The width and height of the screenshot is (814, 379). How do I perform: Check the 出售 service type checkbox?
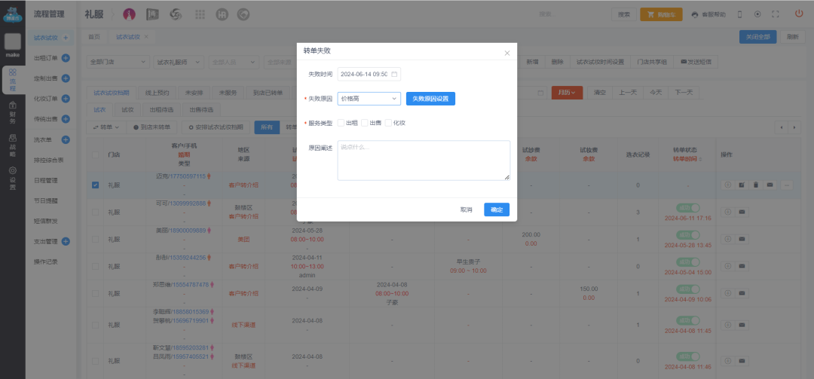365,123
